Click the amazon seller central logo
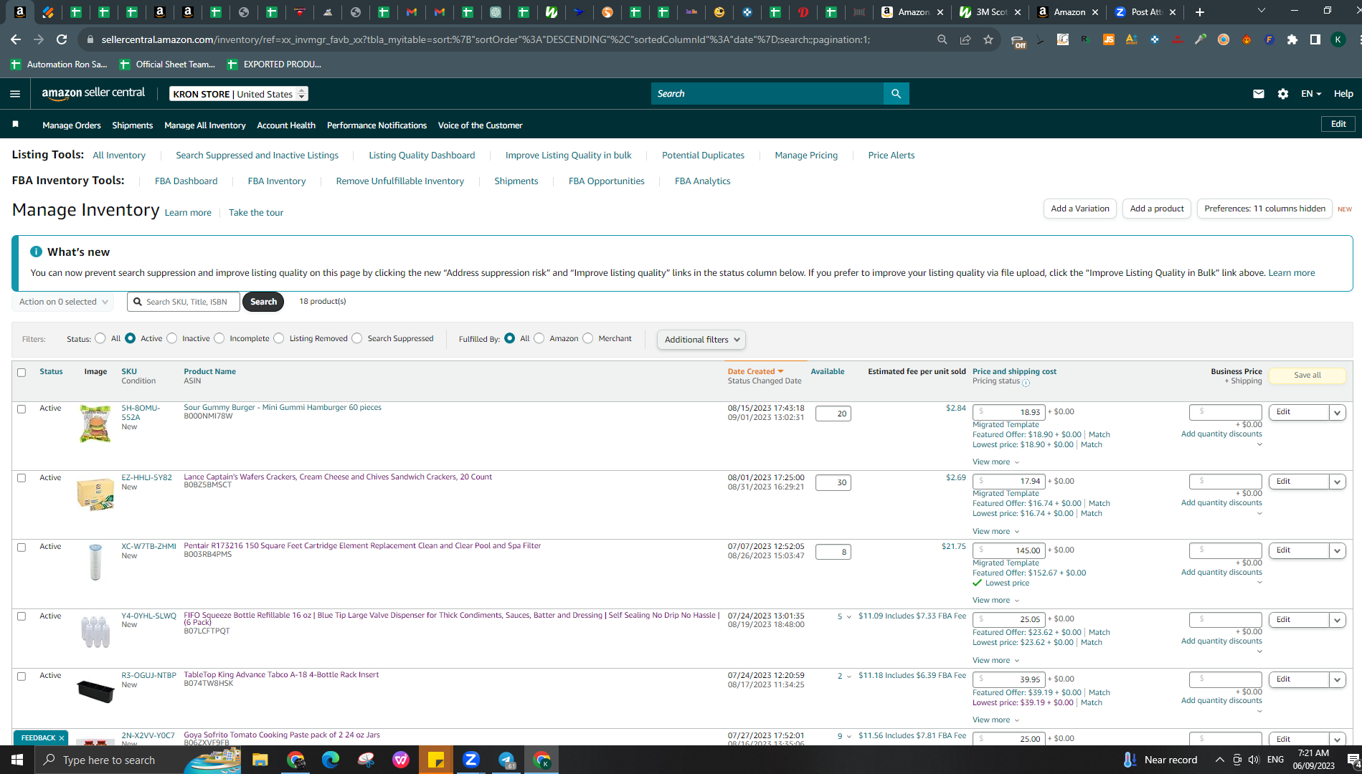 click(93, 93)
